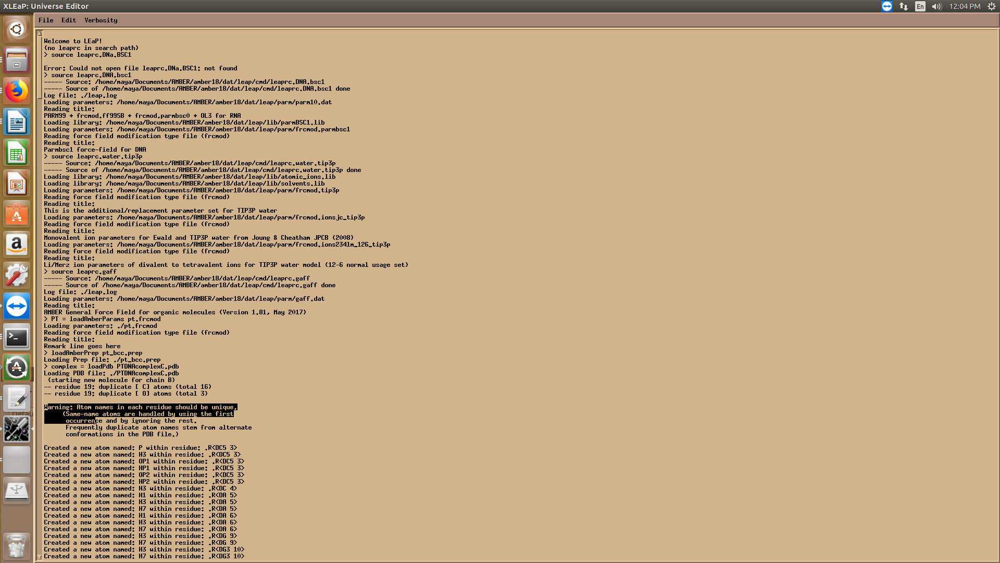Switch to the XLeaP molecule-and-screwdriver dock icon
This screenshot has width=1000, height=563.
17,430
